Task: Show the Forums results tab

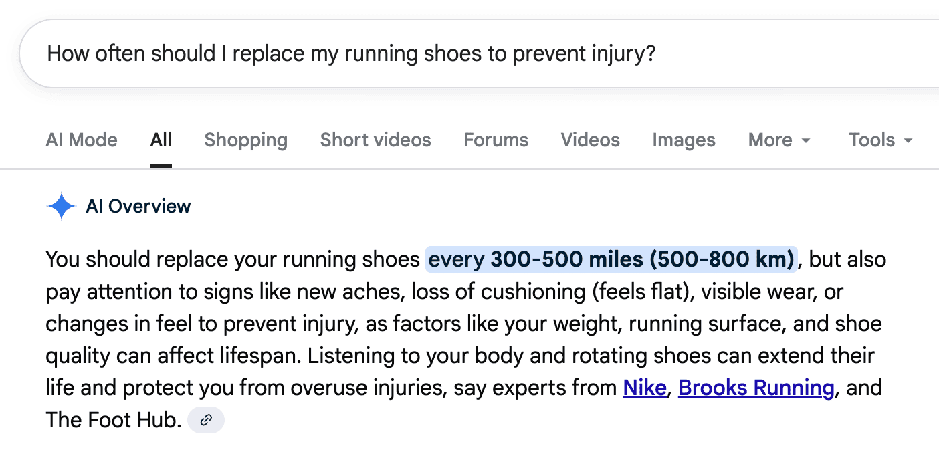Action: [x=496, y=140]
